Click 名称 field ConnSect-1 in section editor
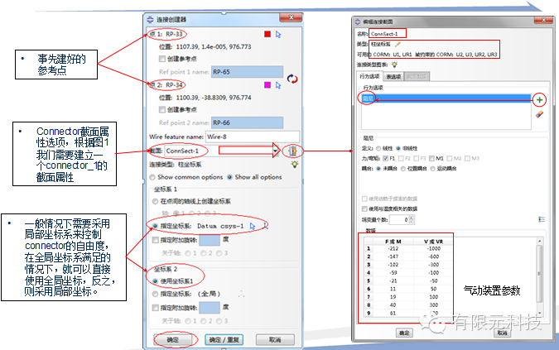 coord(388,34)
